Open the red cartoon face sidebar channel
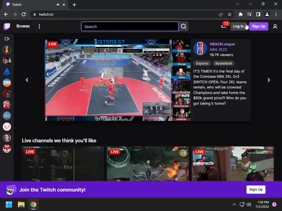Viewport: 282px width, 211px height. tap(7, 149)
